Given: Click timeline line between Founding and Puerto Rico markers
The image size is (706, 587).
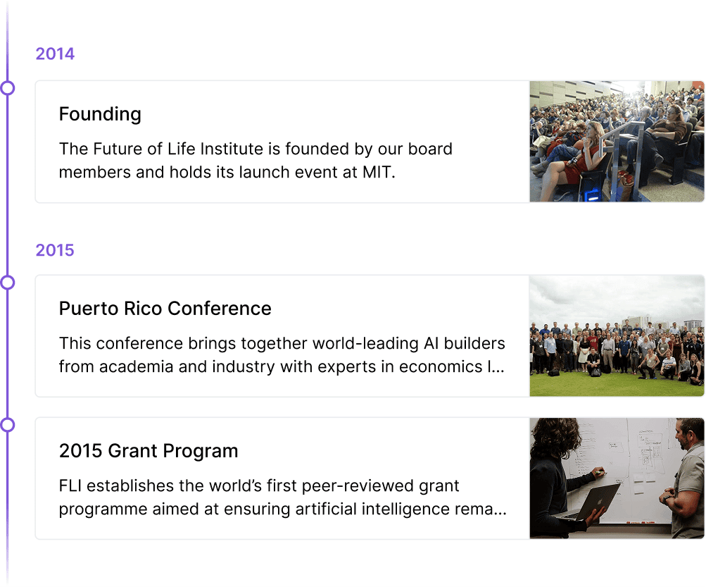Looking at the screenshot, I should pyautogui.click(x=8, y=185).
